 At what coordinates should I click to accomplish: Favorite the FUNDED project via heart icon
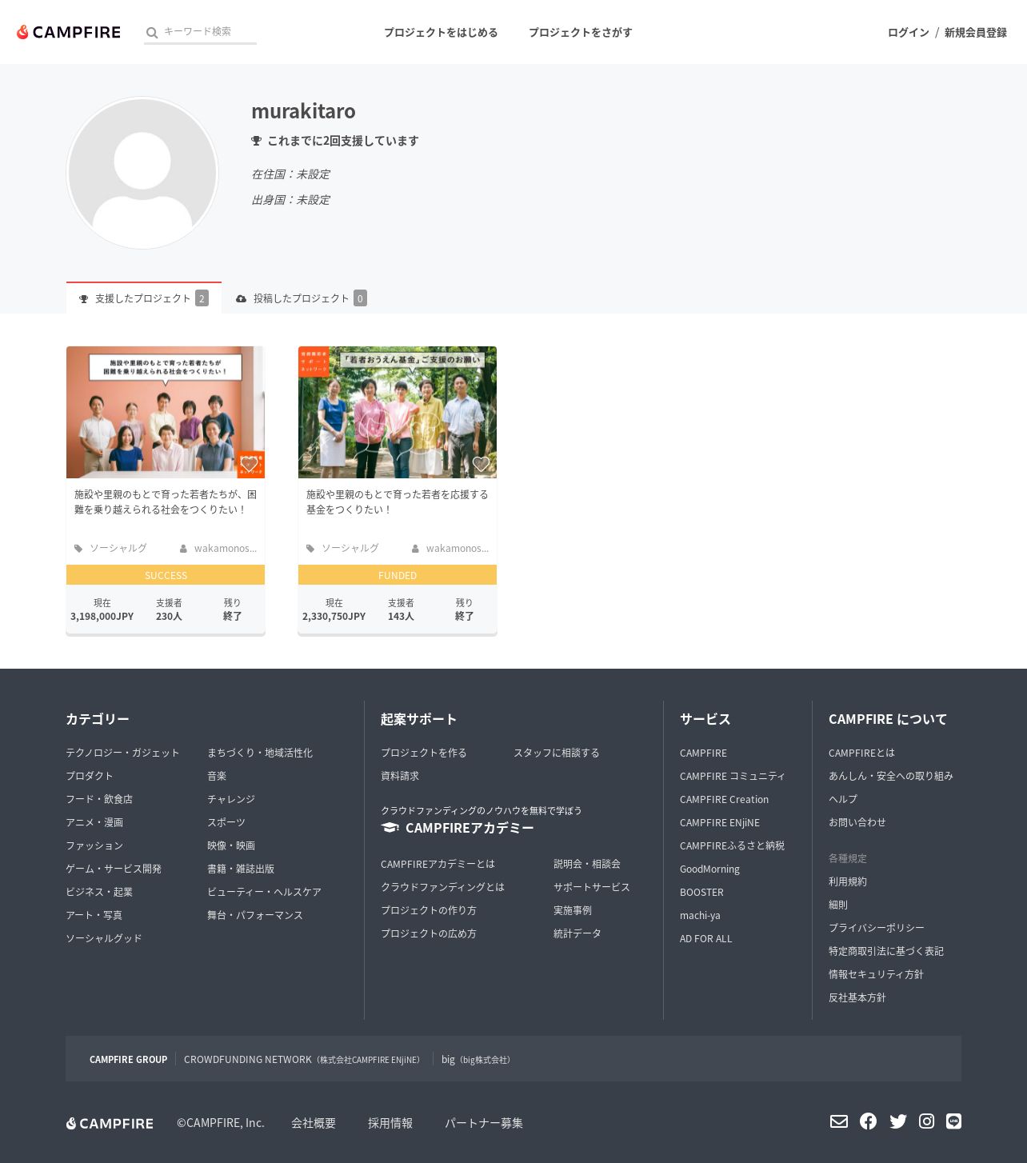coord(481,464)
